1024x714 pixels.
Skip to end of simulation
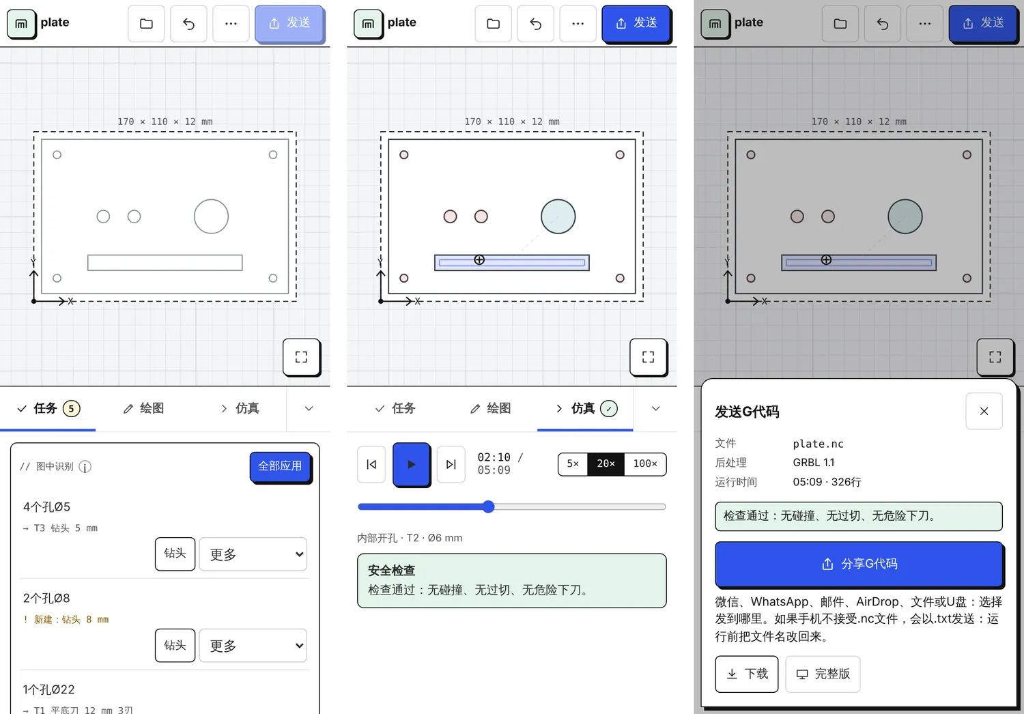point(451,464)
